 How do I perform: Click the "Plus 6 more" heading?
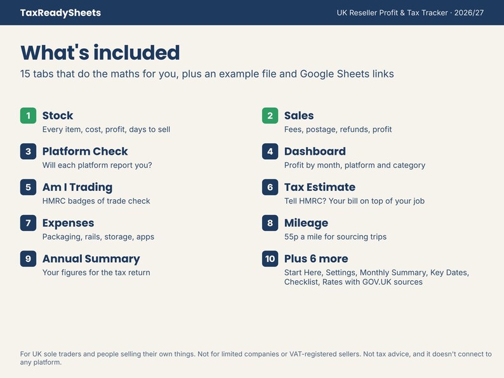[x=316, y=259]
